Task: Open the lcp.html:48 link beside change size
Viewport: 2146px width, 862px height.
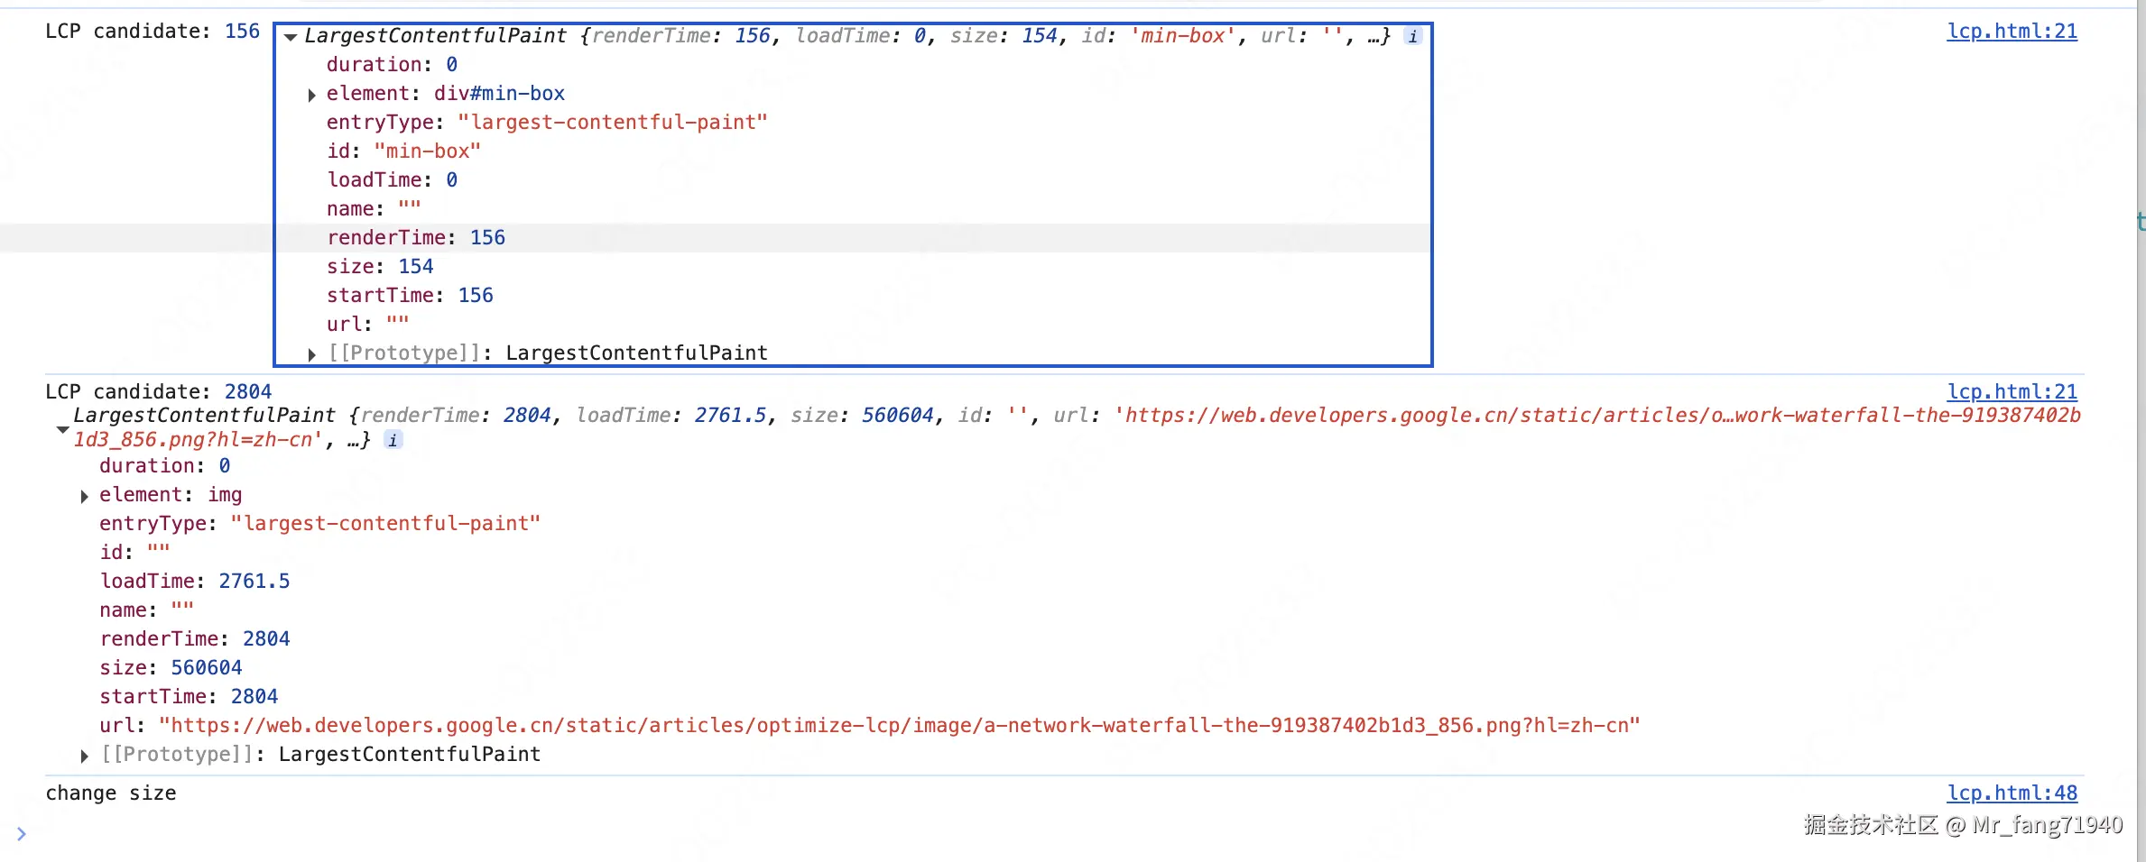Action: point(2012,793)
